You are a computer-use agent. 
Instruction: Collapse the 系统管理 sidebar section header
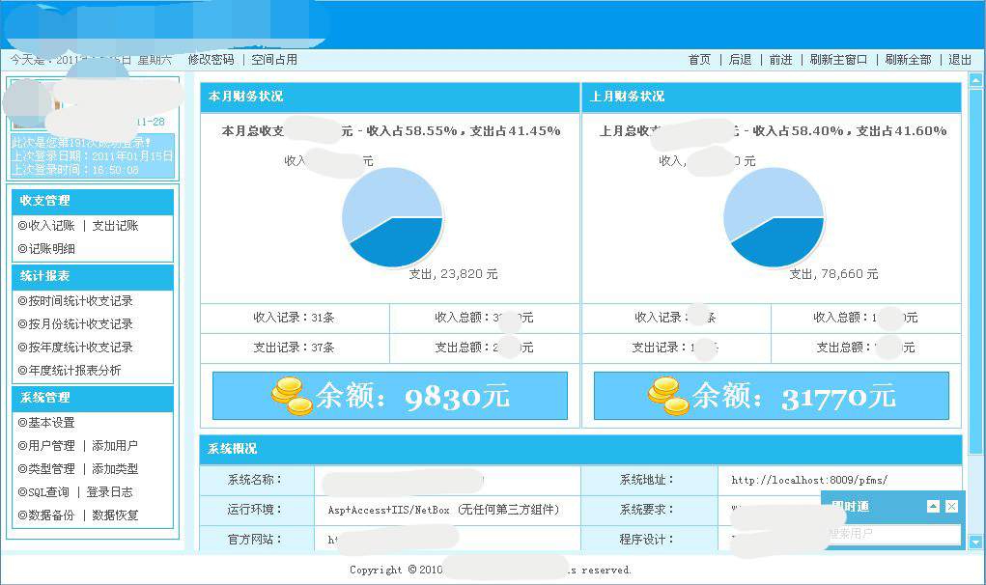pyautogui.click(x=93, y=398)
